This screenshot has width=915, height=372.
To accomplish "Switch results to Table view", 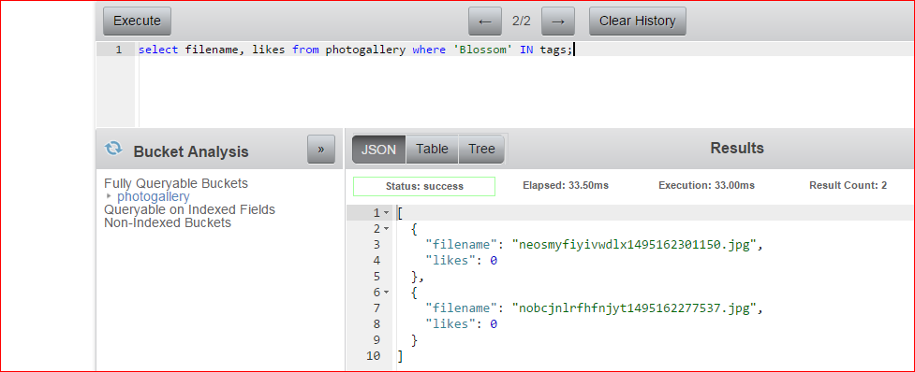I will click(x=432, y=150).
